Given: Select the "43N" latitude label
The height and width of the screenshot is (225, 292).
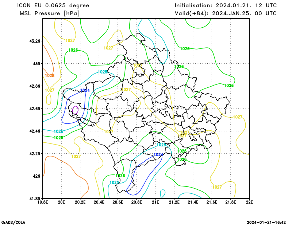Looking at the screenshot, I should click(x=37, y=64).
